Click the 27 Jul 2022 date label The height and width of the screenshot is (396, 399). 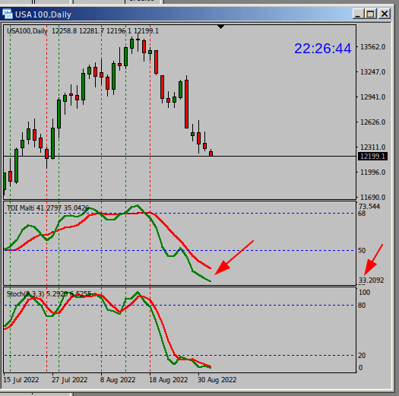point(70,380)
